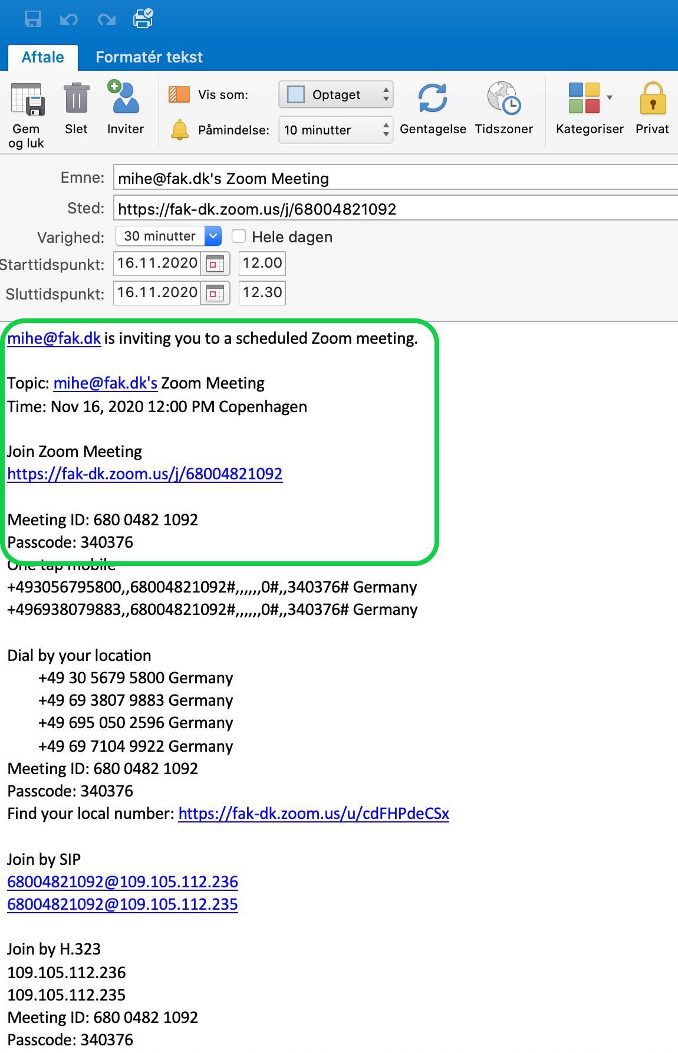Click the SIP link ending 112.236
Image resolution: width=678 pixels, height=1053 pixels.
coord(123,882)
